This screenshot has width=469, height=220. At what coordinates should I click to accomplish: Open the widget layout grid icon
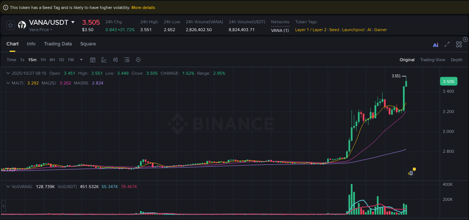[458, 44]
